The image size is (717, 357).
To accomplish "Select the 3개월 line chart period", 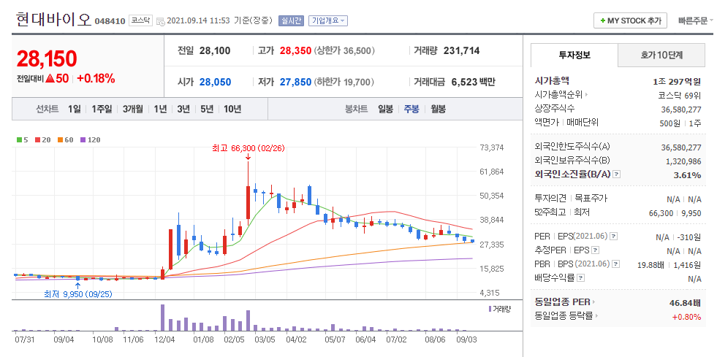I will [x=132, y=109].
